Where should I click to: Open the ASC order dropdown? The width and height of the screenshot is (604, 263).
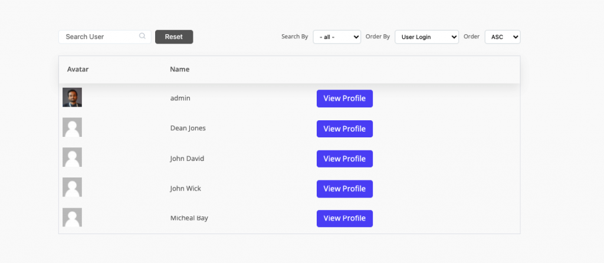(x=503, y=37)
